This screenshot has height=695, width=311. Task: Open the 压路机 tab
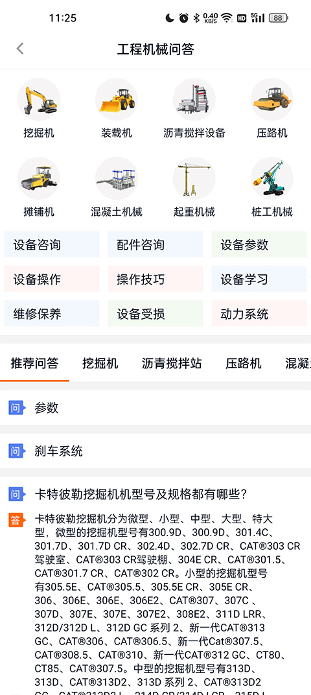(x=243, y=364)
